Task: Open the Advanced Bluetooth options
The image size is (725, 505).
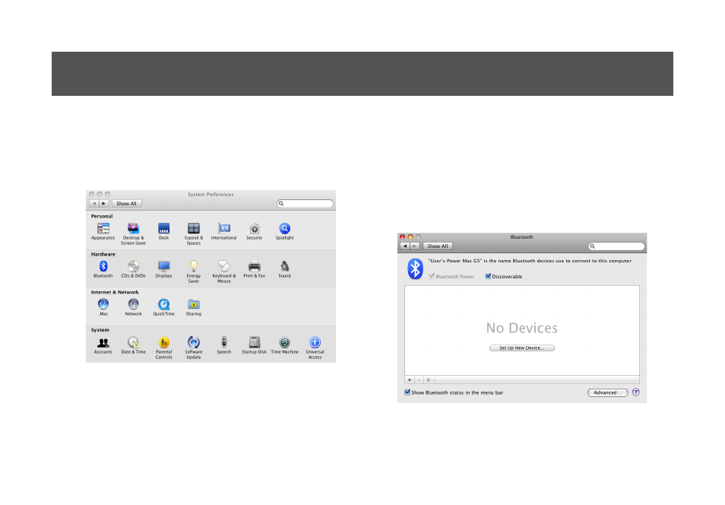Action: [x=607, y=392]
